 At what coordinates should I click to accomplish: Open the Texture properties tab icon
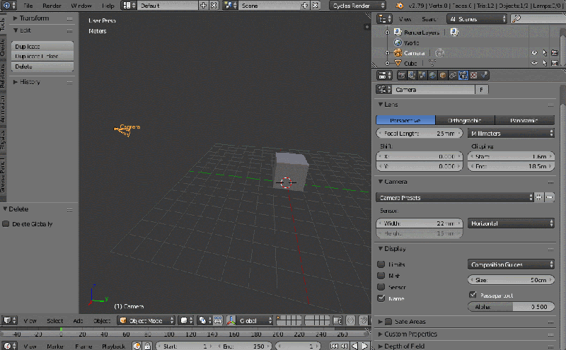tap(474, 76)
